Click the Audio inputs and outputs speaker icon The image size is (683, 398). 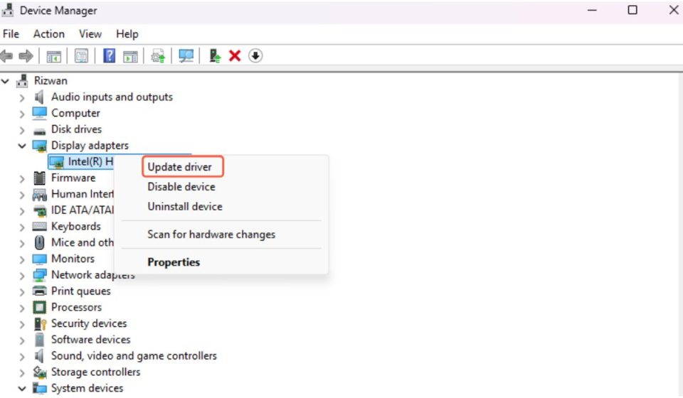(x=39, y=97)
